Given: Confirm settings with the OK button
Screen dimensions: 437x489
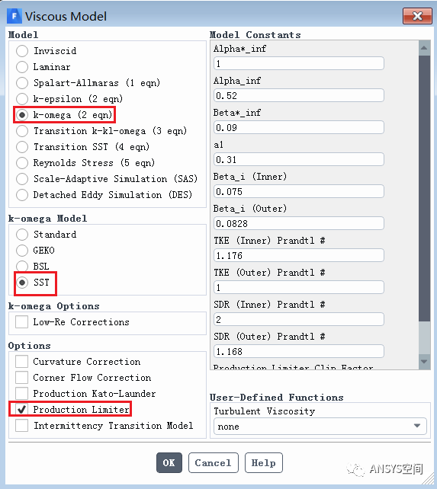Looking at the screenshot, I should tap(169, 463).
